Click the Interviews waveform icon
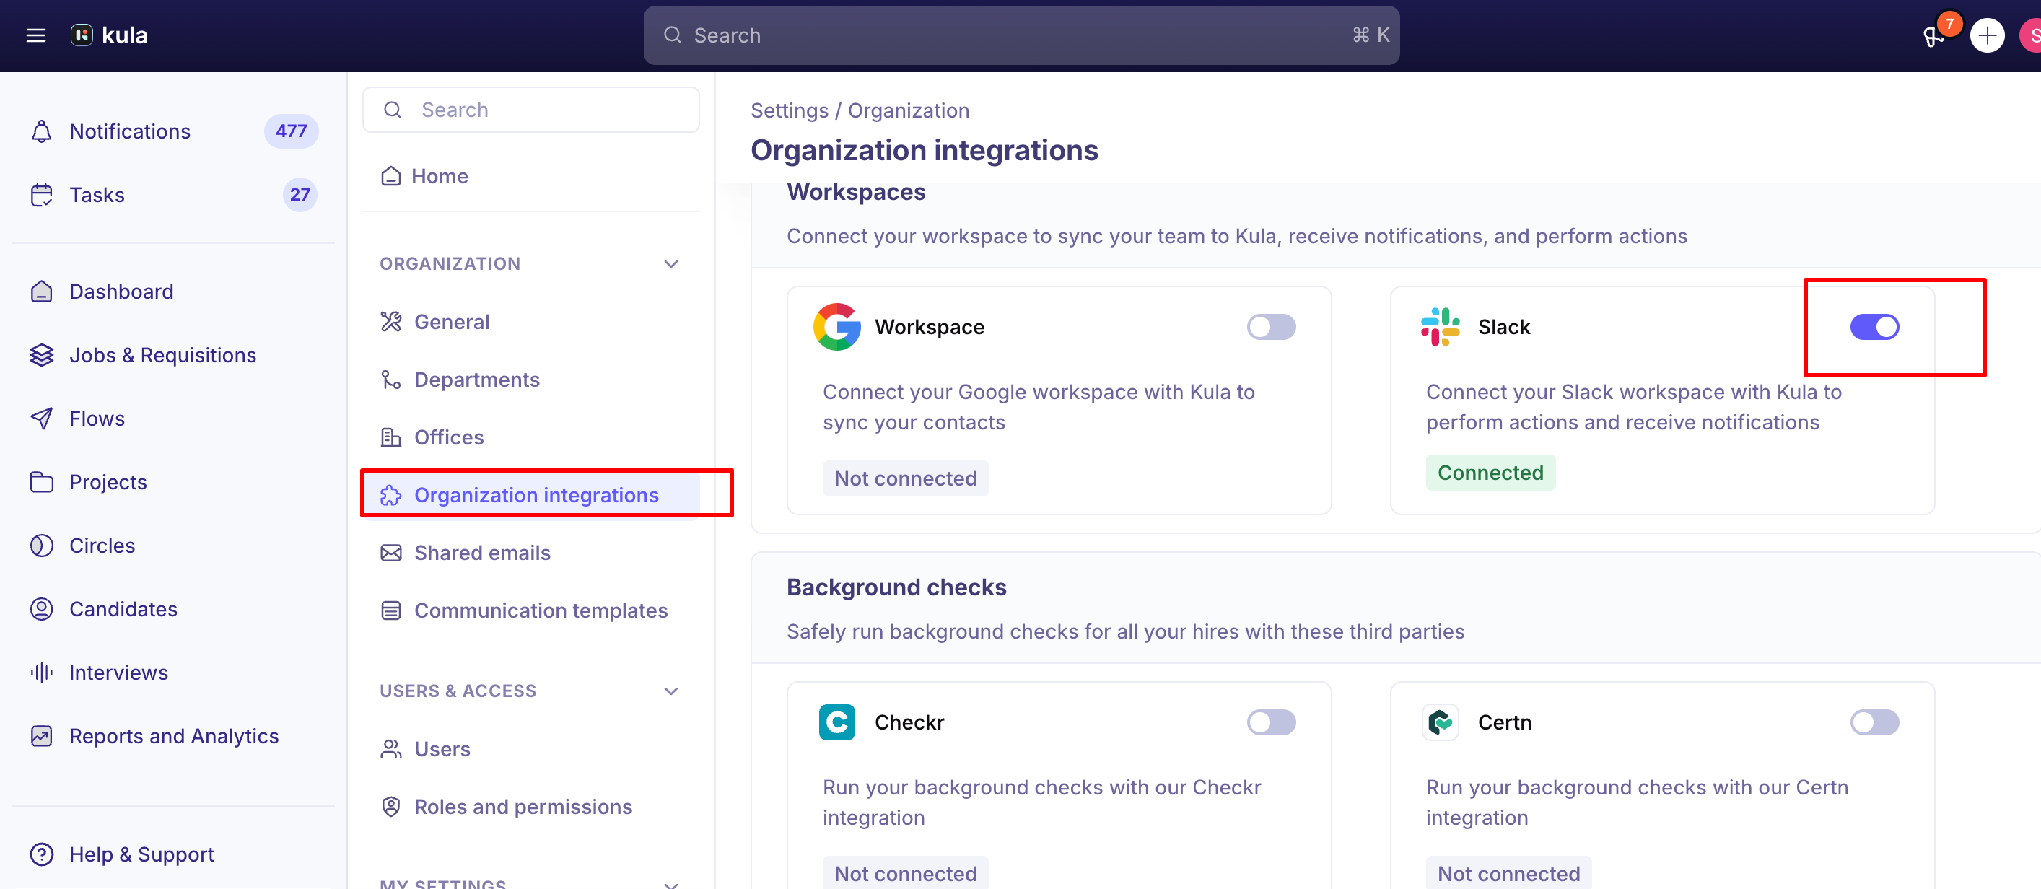 (x=41, y=673)
